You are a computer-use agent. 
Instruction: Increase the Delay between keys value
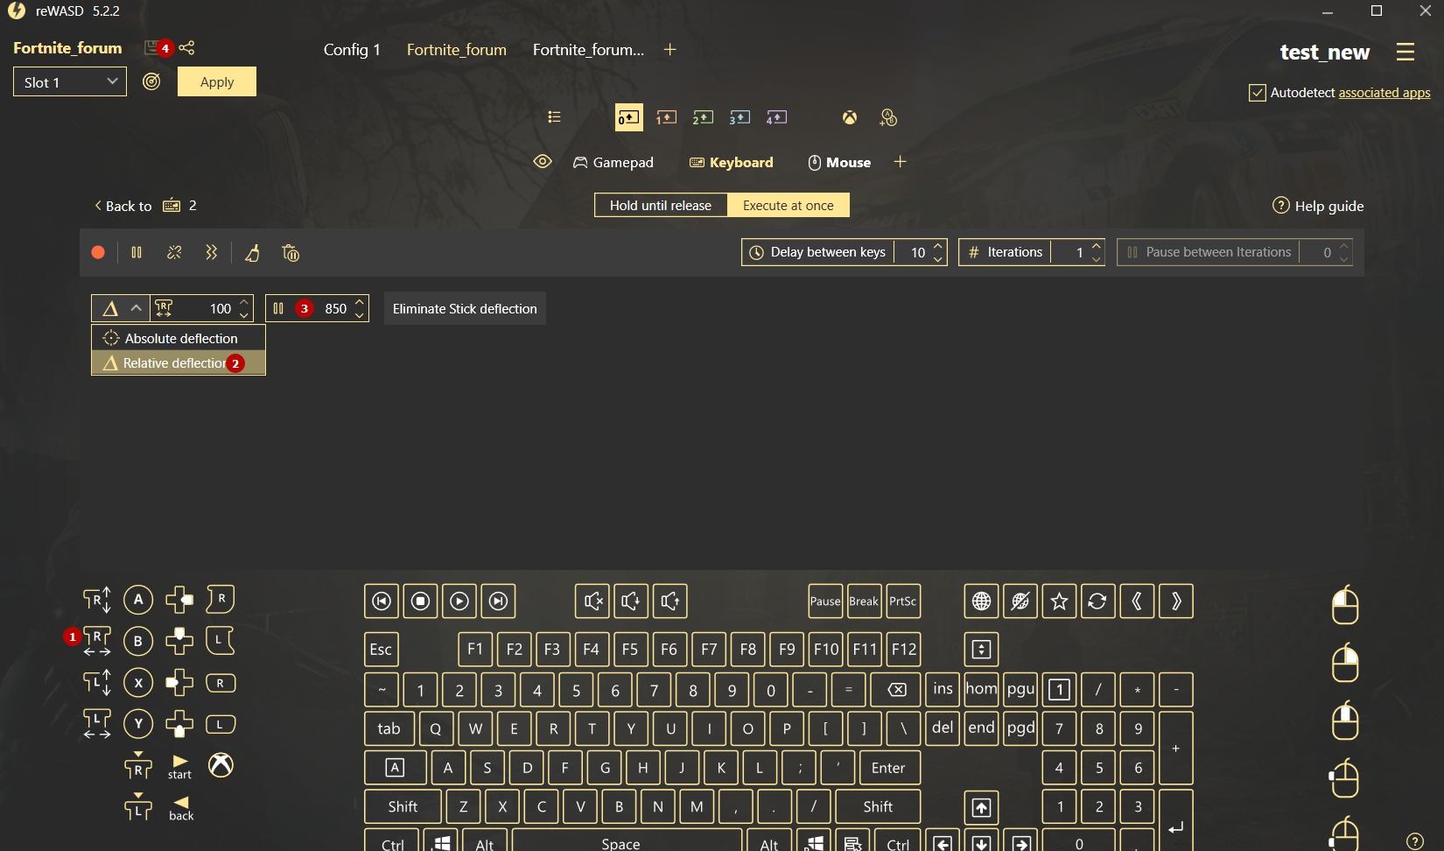(x=938, y=246)
